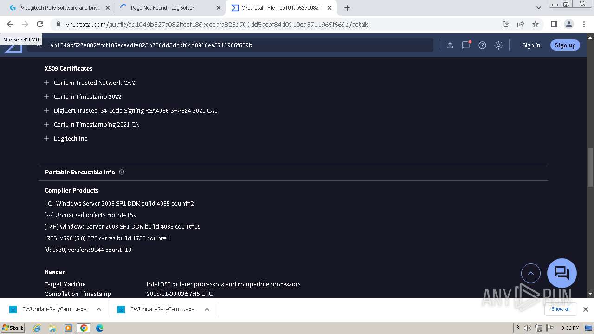This screenshot has width=594, height=334.
Task: Close the Page Not Found tab
Action: coord(219,8)
